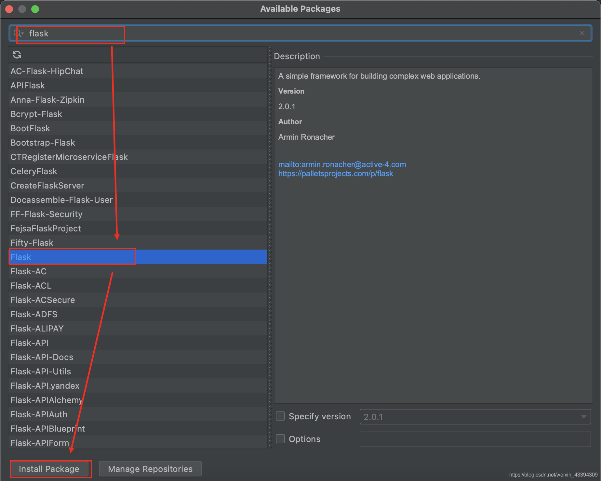The height and width of the screenshot is (481, 601).
Task: Select APIFlask in the list
Action: tap(138, 85)
